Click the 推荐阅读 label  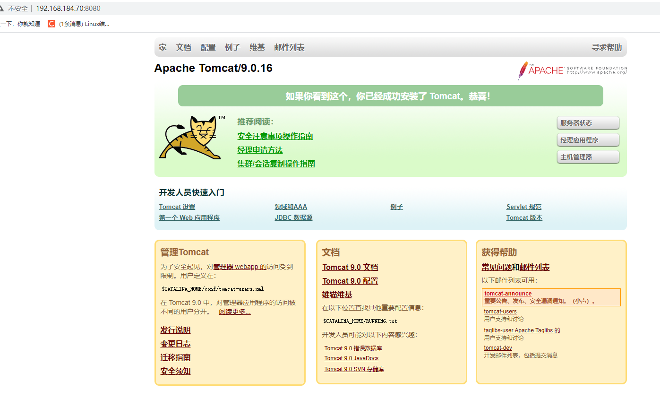pyautogui.click(x=255, y=121)
